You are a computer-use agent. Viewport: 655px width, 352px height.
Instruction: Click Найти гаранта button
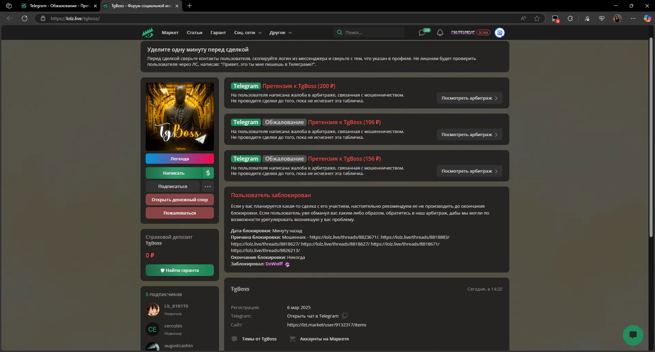coord(180,270)
